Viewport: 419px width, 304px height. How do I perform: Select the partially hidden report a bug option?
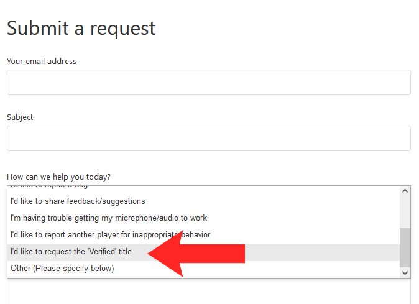click(204, 189)
